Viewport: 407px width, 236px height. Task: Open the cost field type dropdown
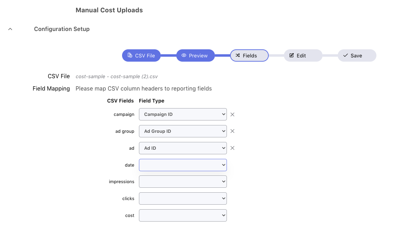point(183,216)
